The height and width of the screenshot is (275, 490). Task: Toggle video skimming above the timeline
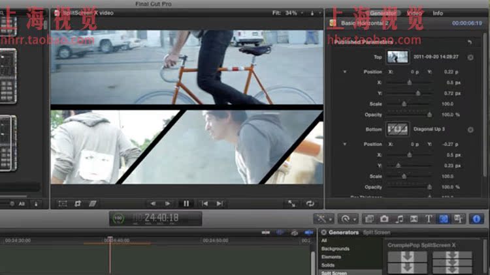pos(266,232)
